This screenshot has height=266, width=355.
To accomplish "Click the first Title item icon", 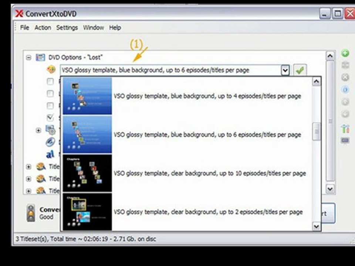I will point(41,167).
